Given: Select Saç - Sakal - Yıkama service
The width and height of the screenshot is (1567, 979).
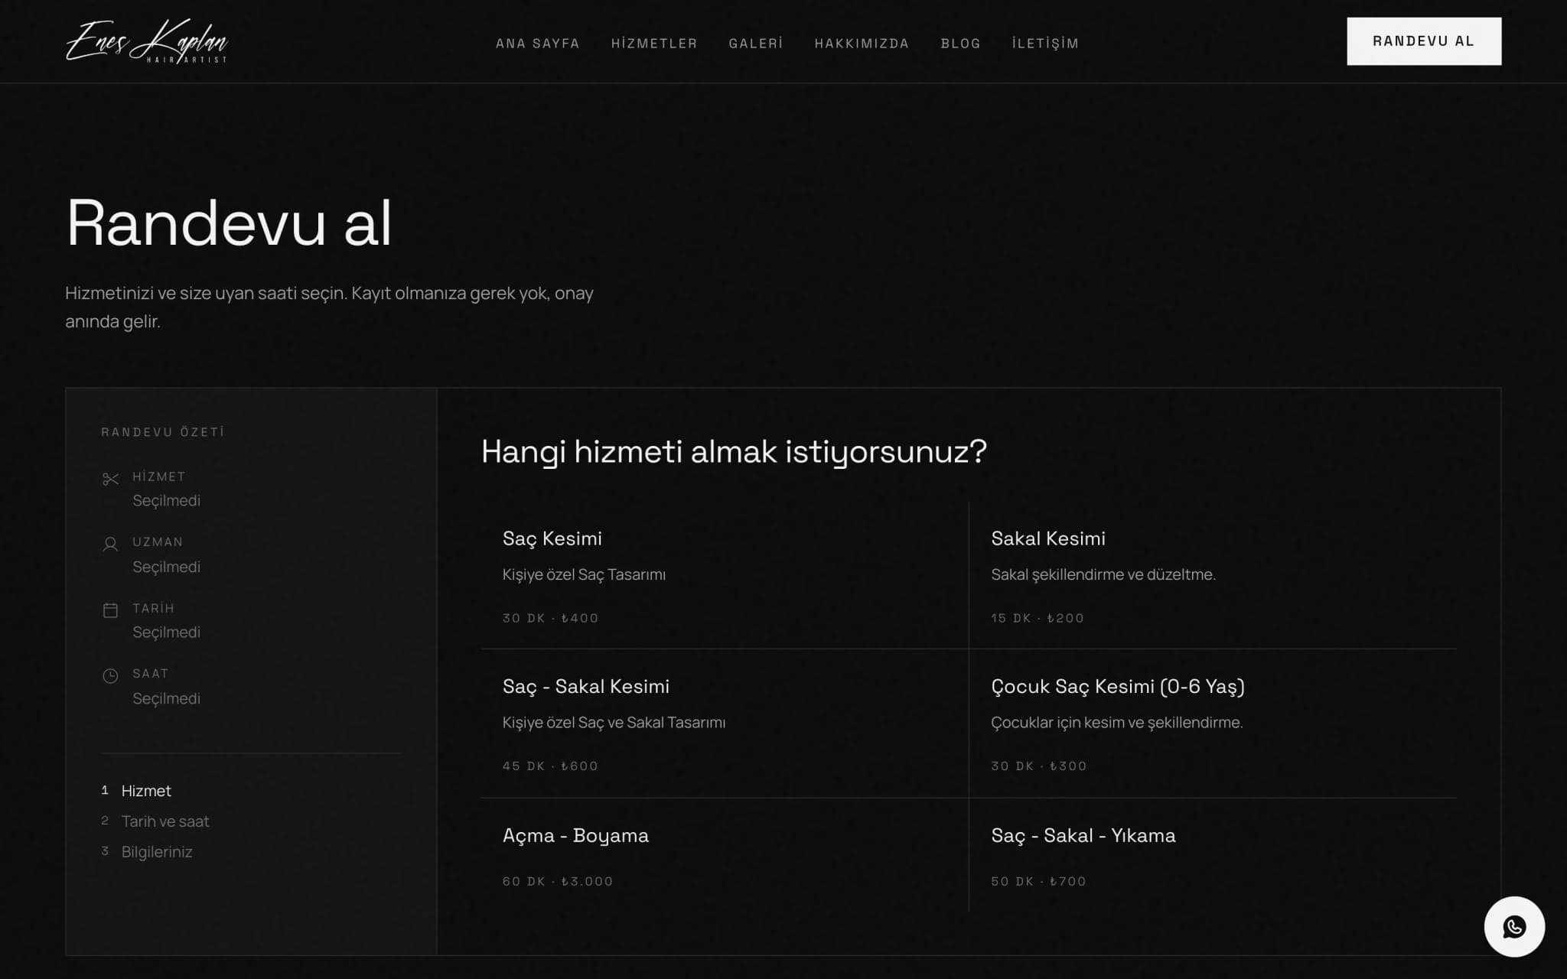Looking at the screenshot, I should point(1213,855).
